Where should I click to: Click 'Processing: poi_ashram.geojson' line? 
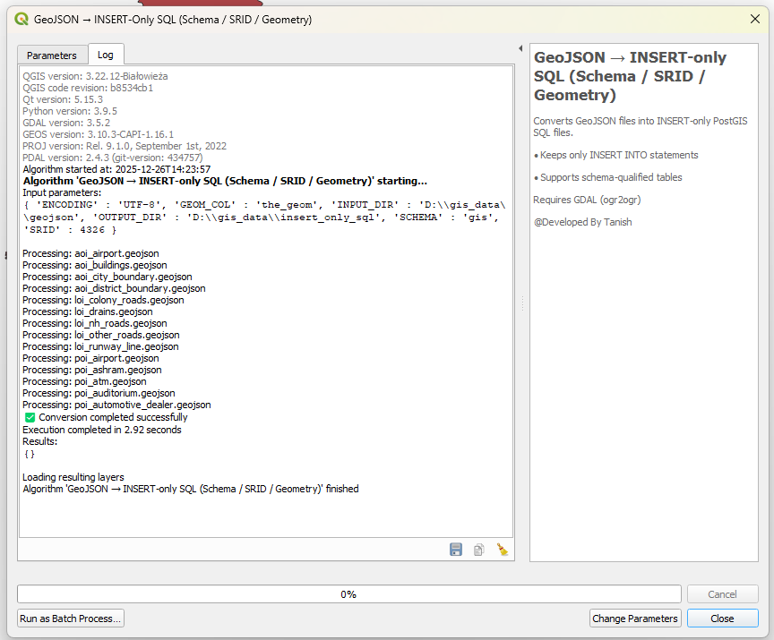(92, 370)
